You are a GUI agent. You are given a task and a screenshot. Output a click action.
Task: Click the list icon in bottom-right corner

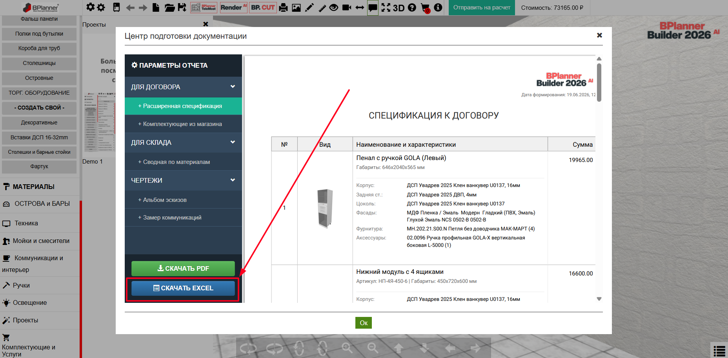coord(719,351)
